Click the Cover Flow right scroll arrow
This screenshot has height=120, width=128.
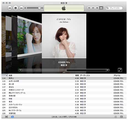(x=108, y=70)
